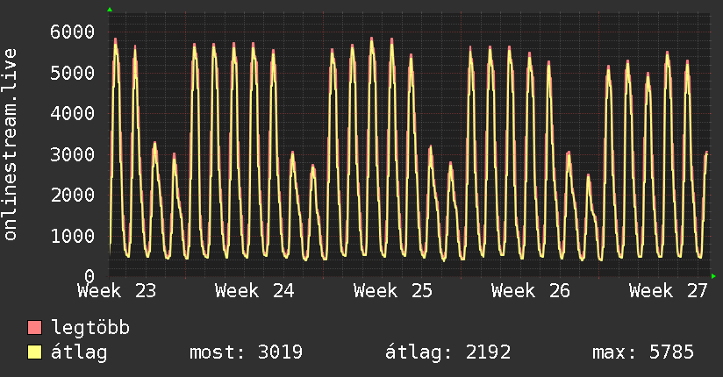
Task: Click the átlag: 2192 statistic value
Action: (x=448, y=352)
